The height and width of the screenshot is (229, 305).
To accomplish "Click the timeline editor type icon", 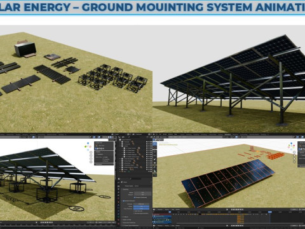I will [x=154, y=209].
